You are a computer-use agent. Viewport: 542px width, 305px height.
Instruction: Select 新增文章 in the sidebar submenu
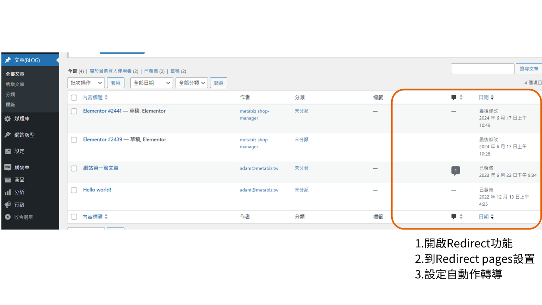15,84
